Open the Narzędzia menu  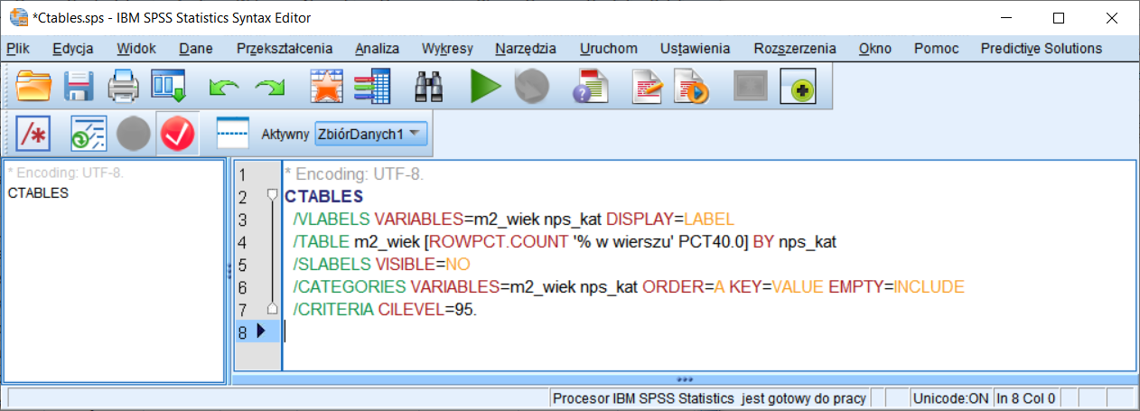point(526,49)
